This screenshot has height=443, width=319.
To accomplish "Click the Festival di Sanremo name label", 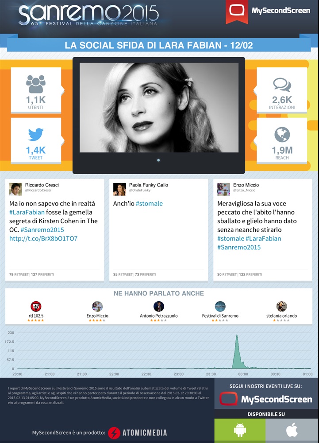I will click(x=220, y=316).
